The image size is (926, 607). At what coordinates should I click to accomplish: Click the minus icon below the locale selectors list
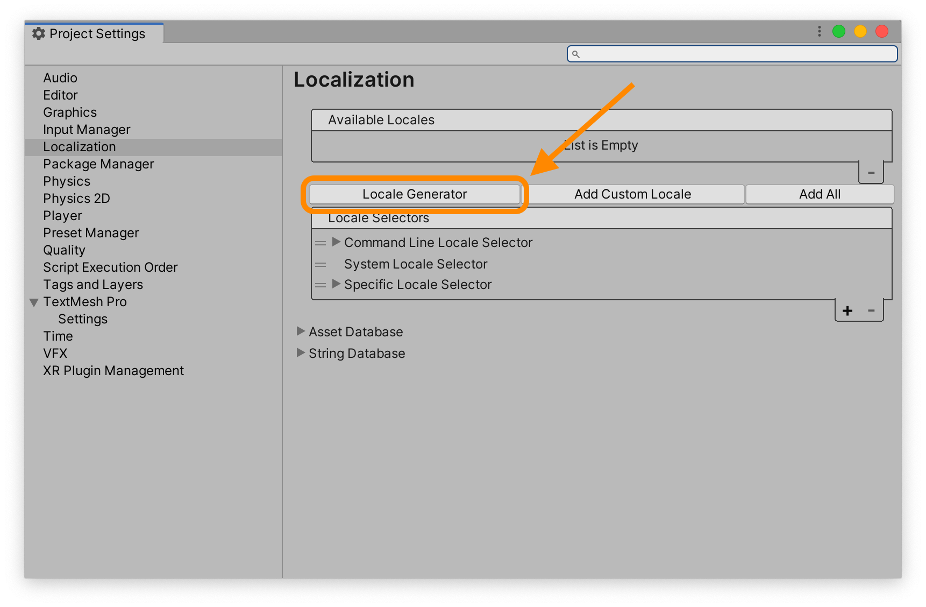point(872,310)
